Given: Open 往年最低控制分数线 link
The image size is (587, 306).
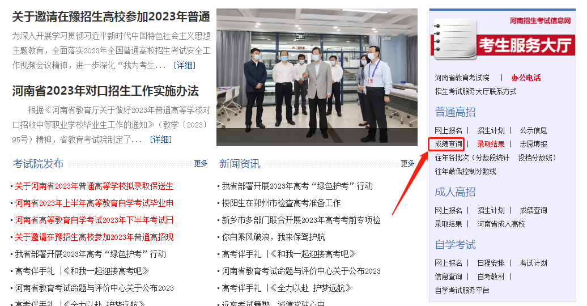Looking at the screenshot, I should (465, 171).
